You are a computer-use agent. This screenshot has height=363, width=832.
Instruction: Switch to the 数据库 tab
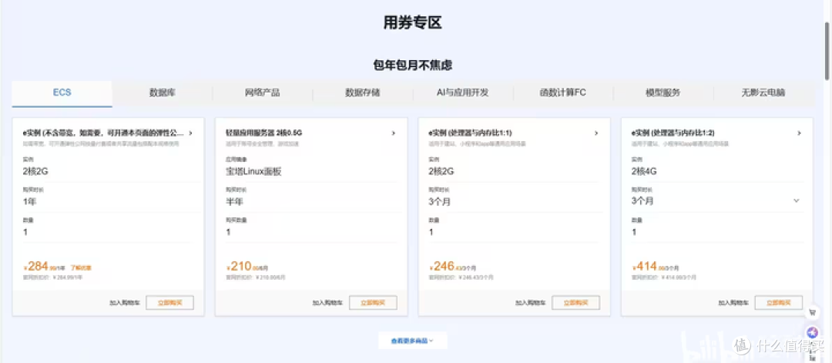click(163, 93)
